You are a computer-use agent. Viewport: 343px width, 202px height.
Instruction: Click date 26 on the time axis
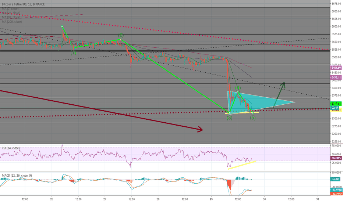pos(52,199)
